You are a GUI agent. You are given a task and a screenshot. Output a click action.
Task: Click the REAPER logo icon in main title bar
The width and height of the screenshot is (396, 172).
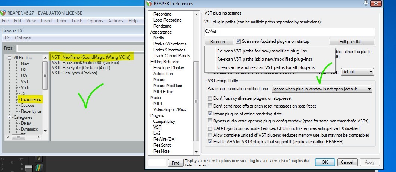coord(3,13)
